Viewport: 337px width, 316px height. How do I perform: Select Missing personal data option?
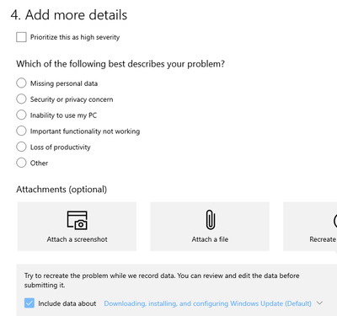pos(21,83)
